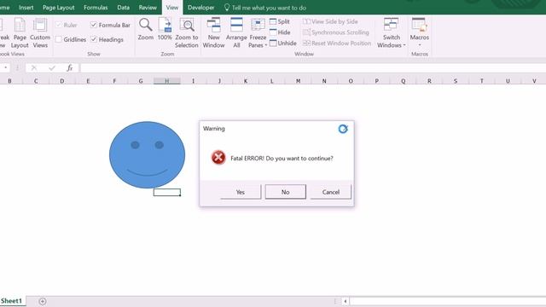The width and height of the screenshot is (546, 307).
Task: Click Cancel in Warning dialog
Action: tap(331, 192)
